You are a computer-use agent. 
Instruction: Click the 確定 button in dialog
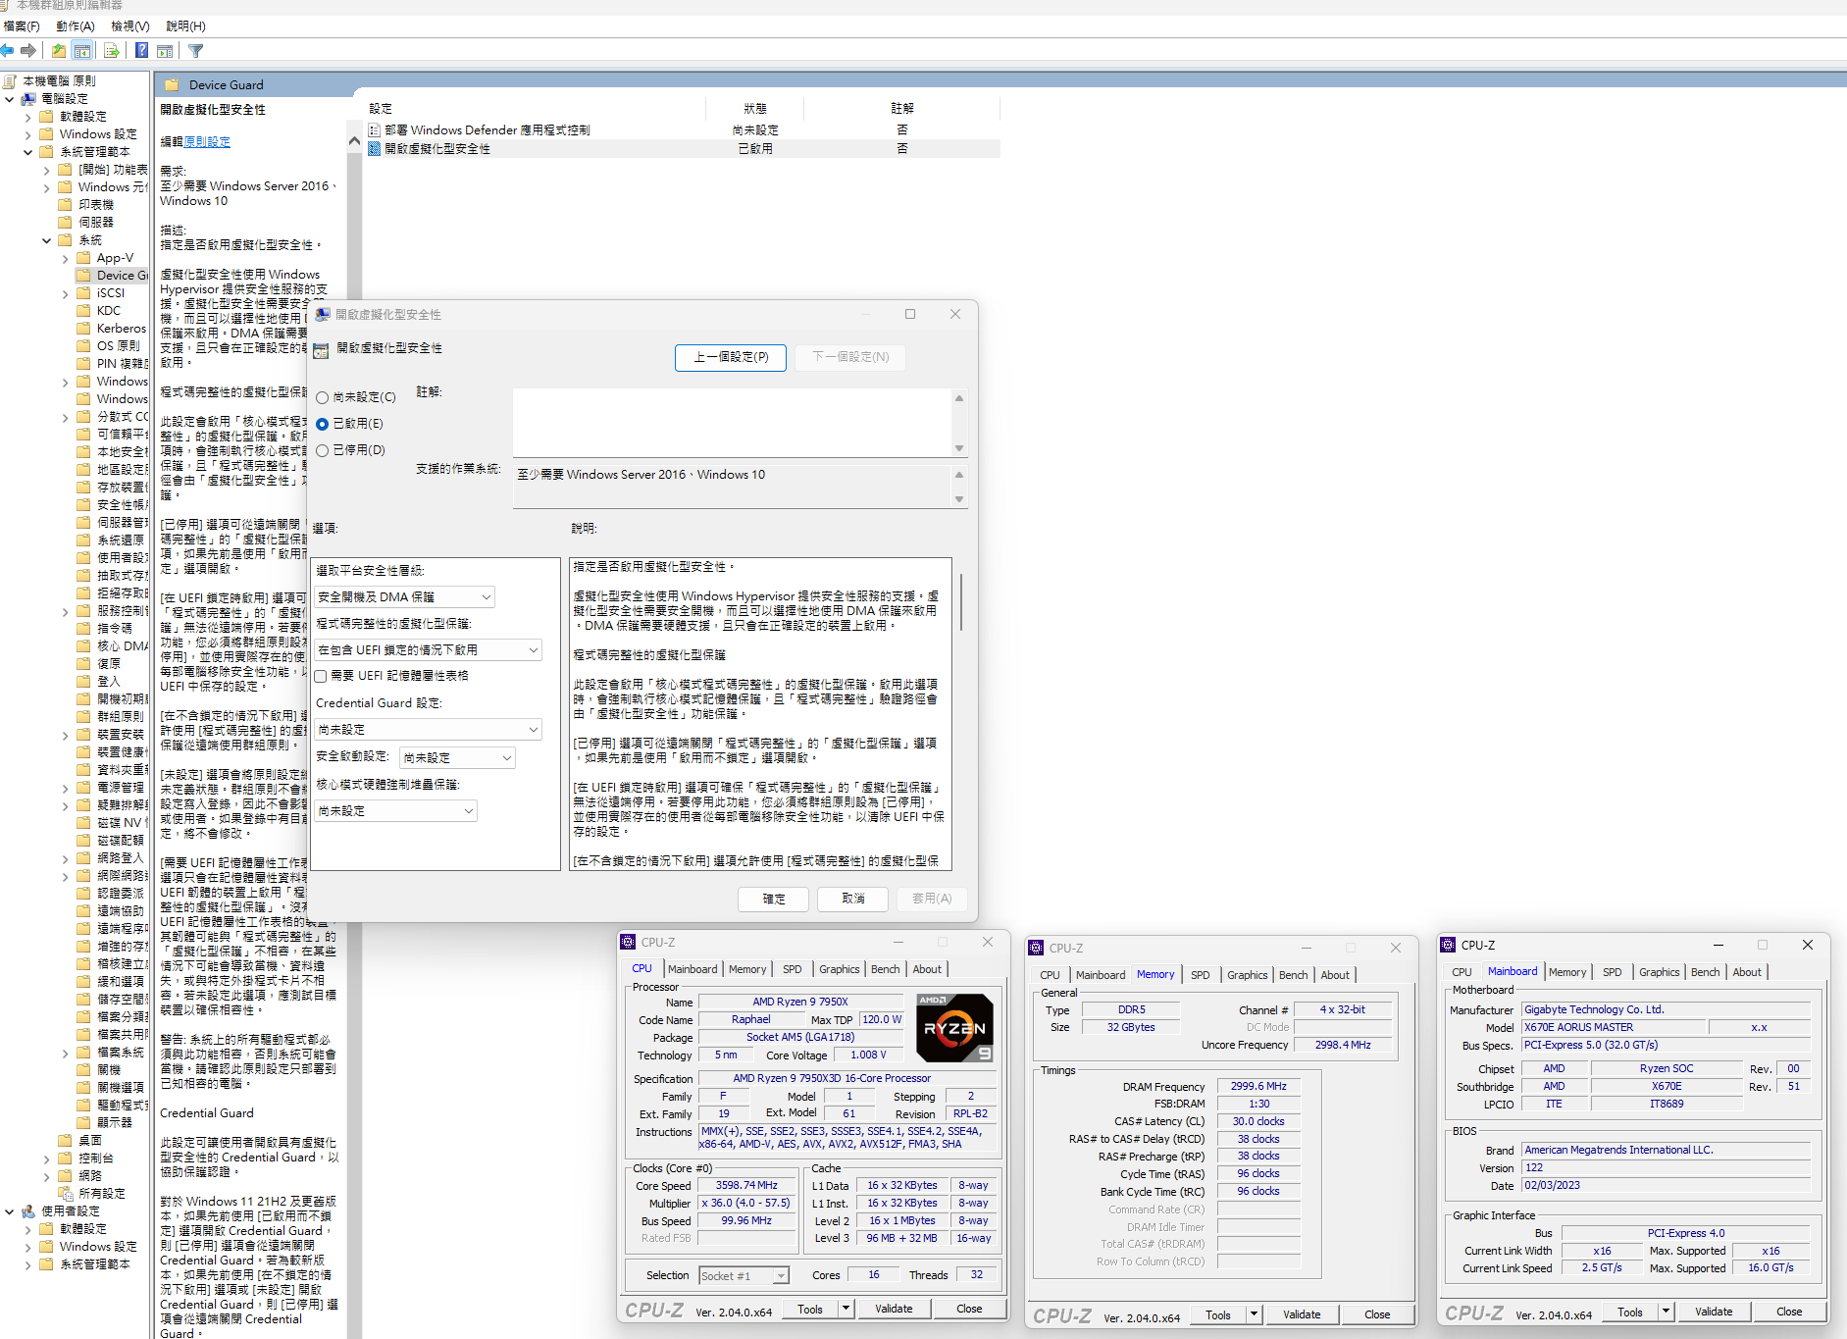pos(774,899)
